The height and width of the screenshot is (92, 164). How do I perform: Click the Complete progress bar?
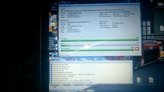point(100,40)
